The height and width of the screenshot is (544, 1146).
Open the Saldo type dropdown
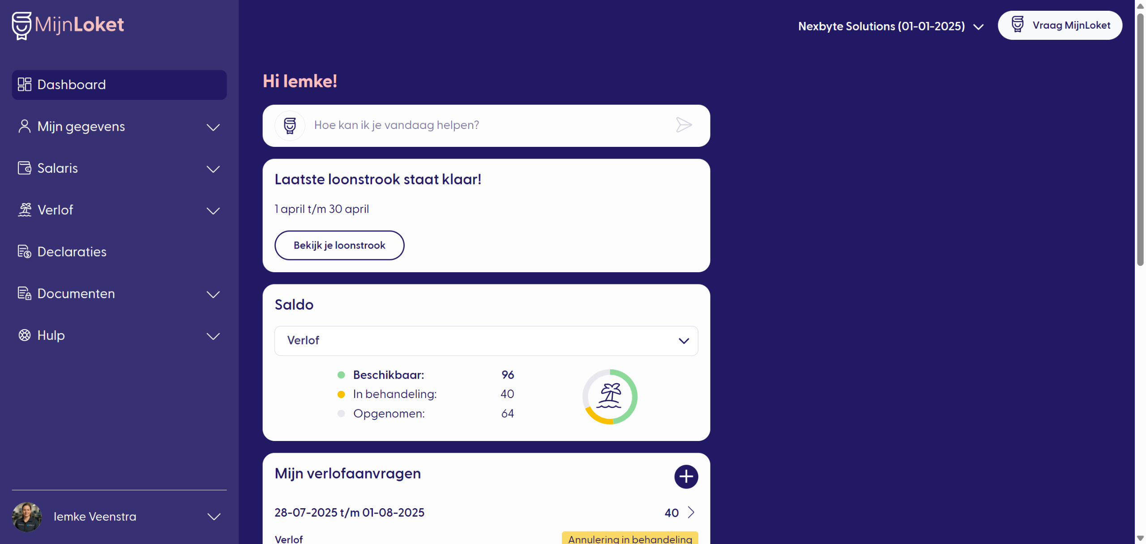[486, 341]
